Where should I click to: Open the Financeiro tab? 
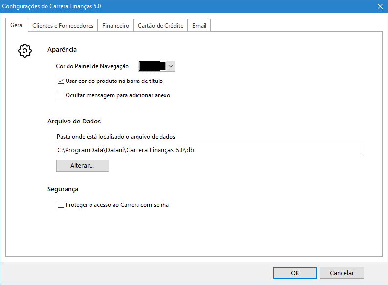(x=115, y=26)
